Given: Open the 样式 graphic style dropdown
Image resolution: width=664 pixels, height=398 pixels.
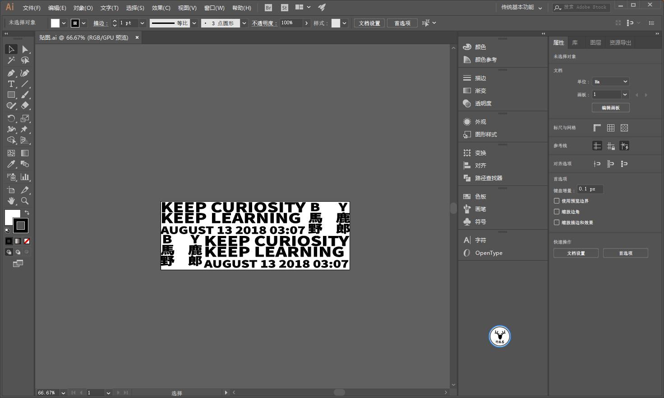Looking at the screenshot, I should 345,23.
